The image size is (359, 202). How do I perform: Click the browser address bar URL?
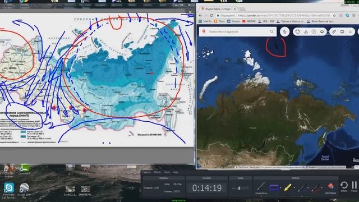pyautogui.click(x=284, y=15)
